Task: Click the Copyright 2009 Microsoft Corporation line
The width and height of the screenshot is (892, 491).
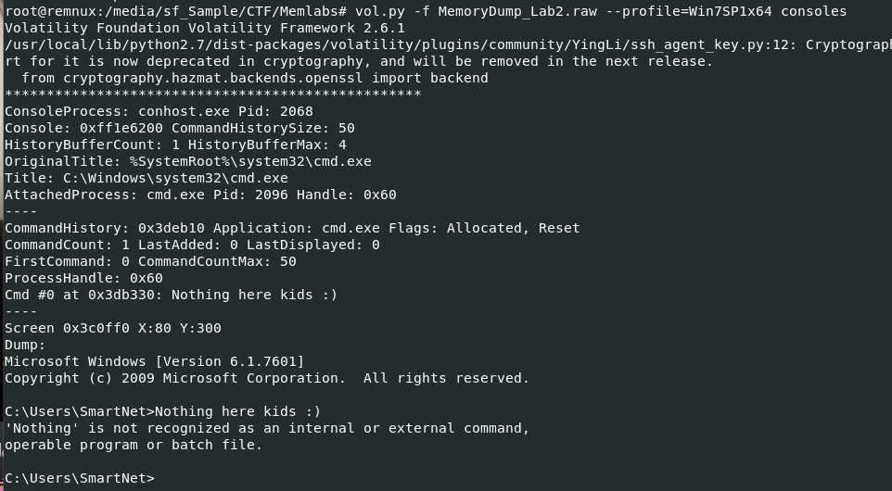Action: pyautogui.click(x=266, y=378)
